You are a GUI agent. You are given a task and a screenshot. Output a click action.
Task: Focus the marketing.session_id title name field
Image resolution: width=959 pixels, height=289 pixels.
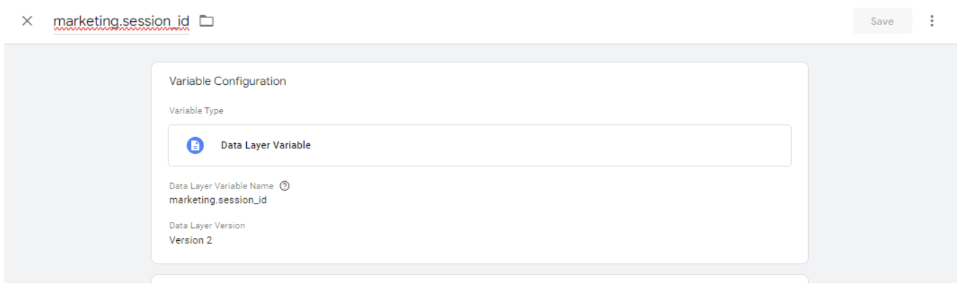(x=121, y=21)
